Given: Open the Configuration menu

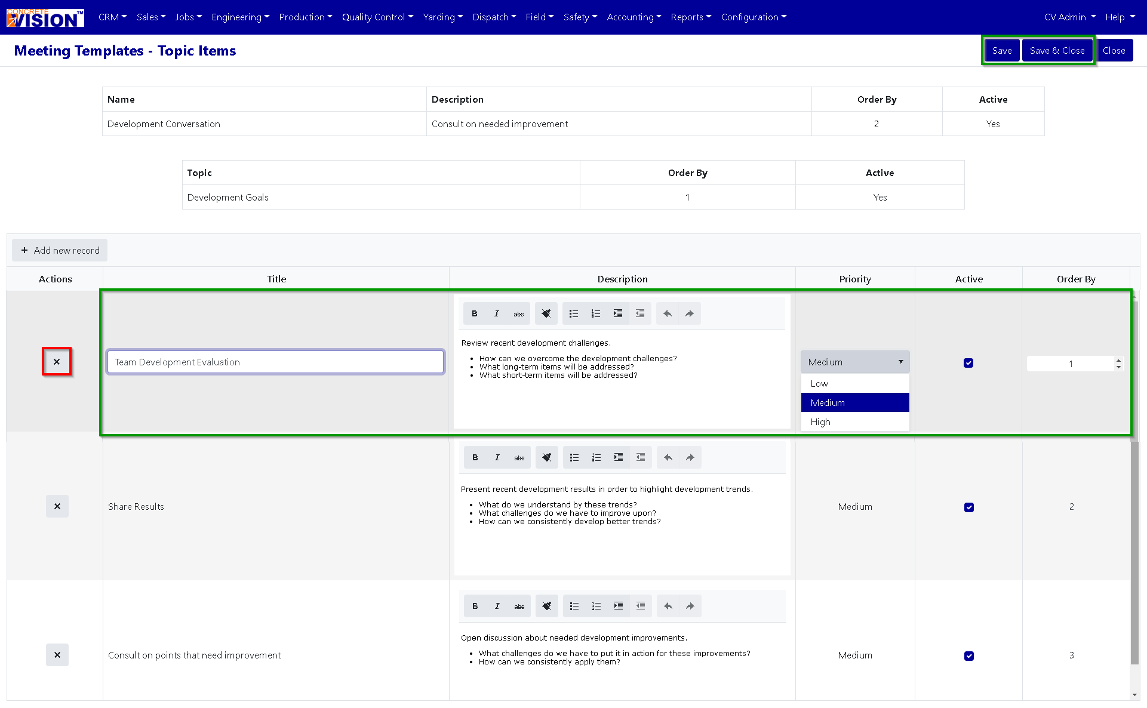Looking at the screenshot, I should 754,17.
